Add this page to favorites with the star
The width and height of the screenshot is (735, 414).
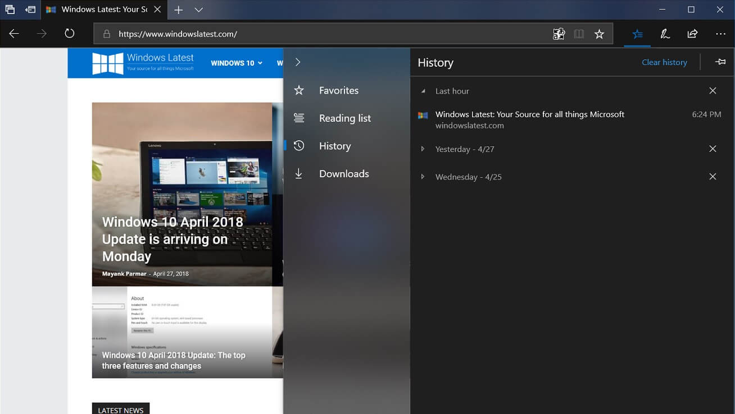click(600, 34)
